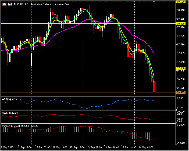Click the 97.000 horizontal line price tag
Screen dimensions: 189x151
180,68
